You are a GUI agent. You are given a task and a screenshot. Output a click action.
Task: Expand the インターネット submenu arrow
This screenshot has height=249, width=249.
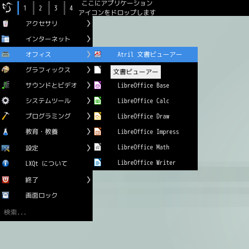pyautogui.click(x=89, y=39)
